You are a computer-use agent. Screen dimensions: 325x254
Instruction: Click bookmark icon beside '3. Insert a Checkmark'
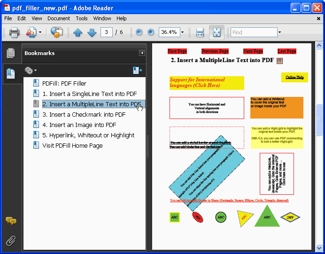36,114
